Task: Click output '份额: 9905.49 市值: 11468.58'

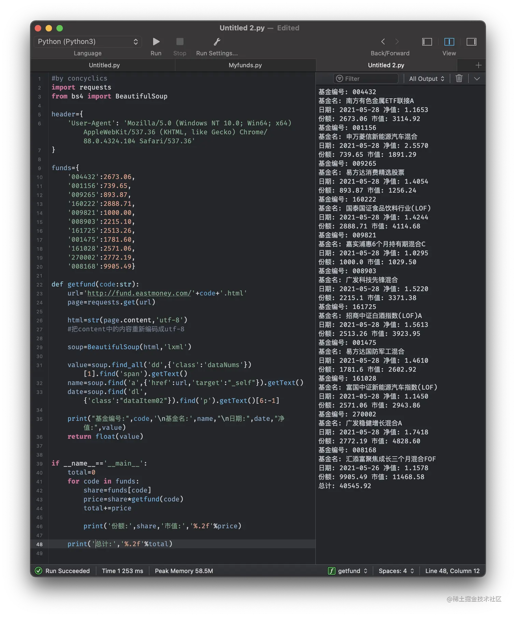Action: [x=371, y=477]
